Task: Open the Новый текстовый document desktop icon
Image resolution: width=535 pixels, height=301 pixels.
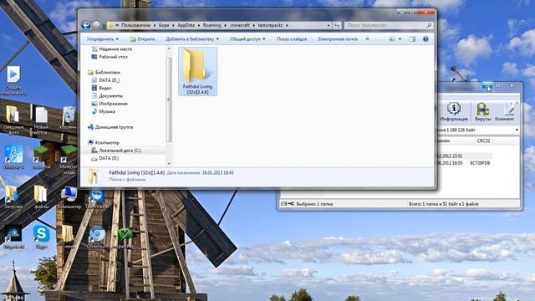Action: [41, 120]
